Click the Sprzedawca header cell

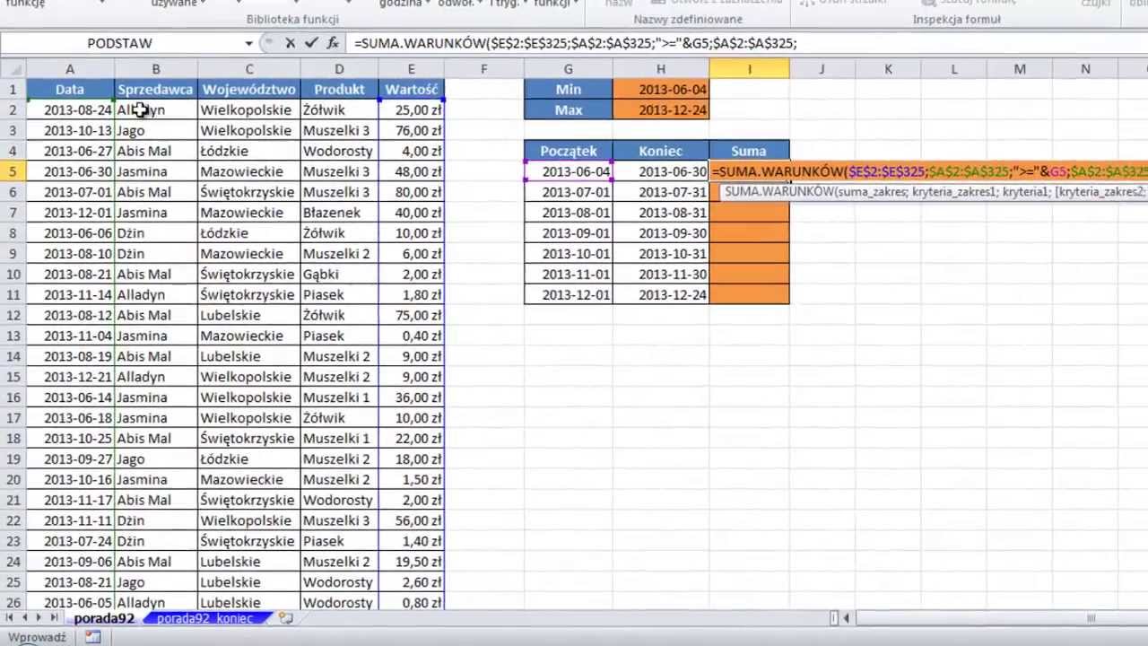pos(155,89)
